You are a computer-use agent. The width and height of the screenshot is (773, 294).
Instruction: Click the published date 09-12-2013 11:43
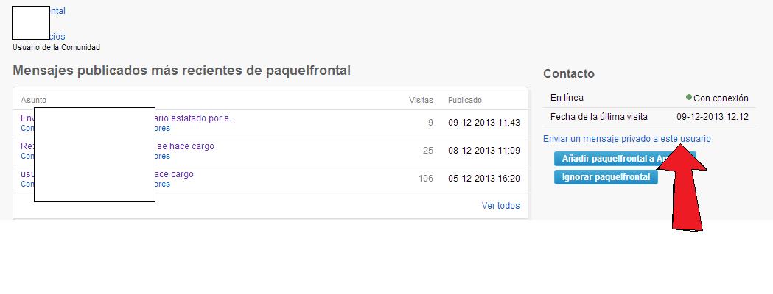click(483, 123)
